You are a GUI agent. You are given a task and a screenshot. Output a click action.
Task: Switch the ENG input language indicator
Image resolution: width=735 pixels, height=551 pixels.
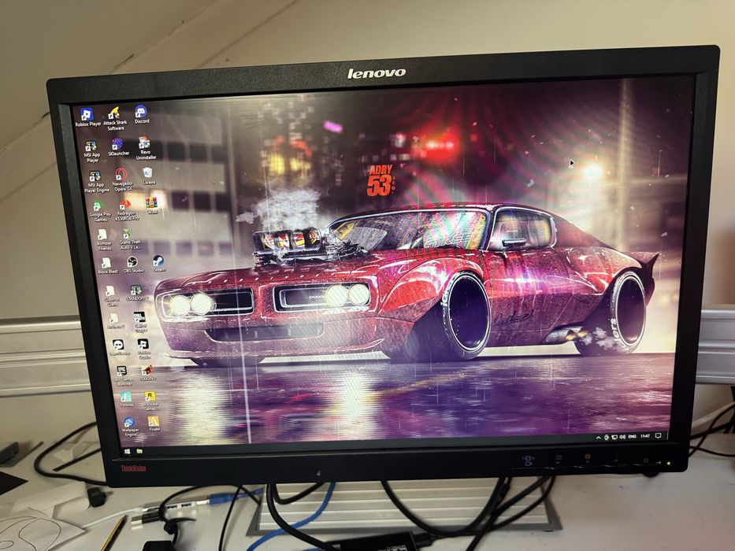tap(632, 437)
